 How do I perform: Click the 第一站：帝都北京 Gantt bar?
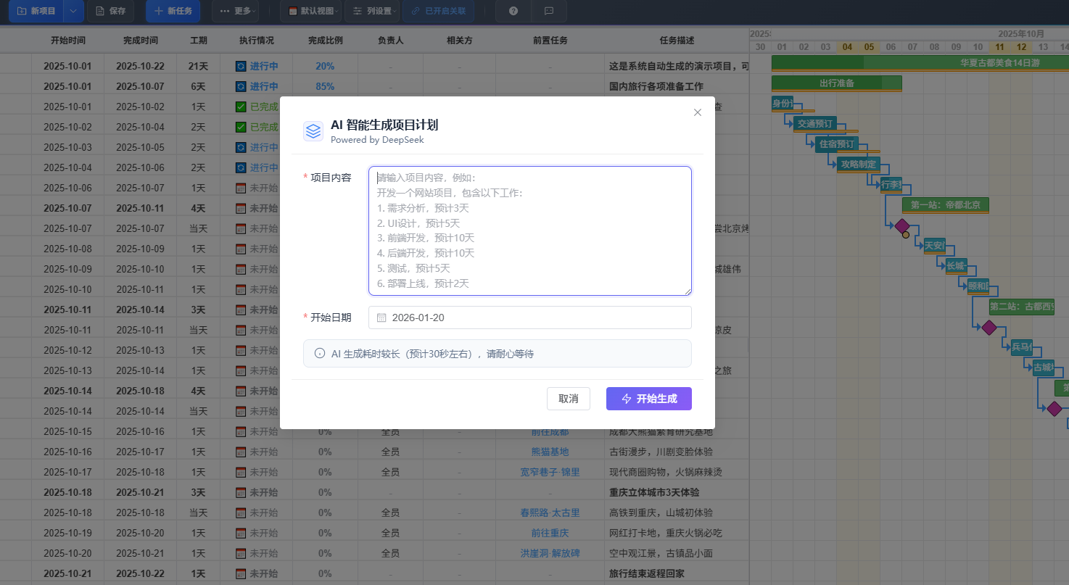pos(946,204)
